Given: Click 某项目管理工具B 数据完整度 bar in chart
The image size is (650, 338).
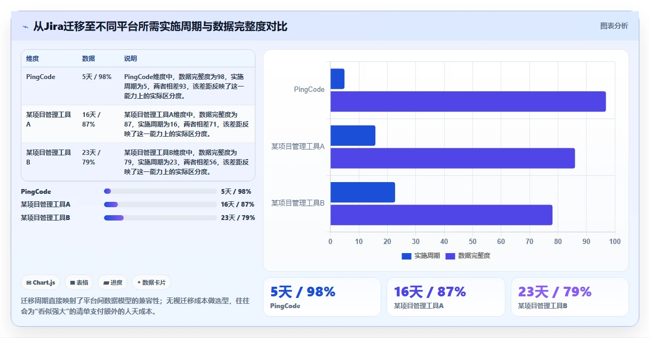Looking at the screenshot, I should [x=441, y=215].
